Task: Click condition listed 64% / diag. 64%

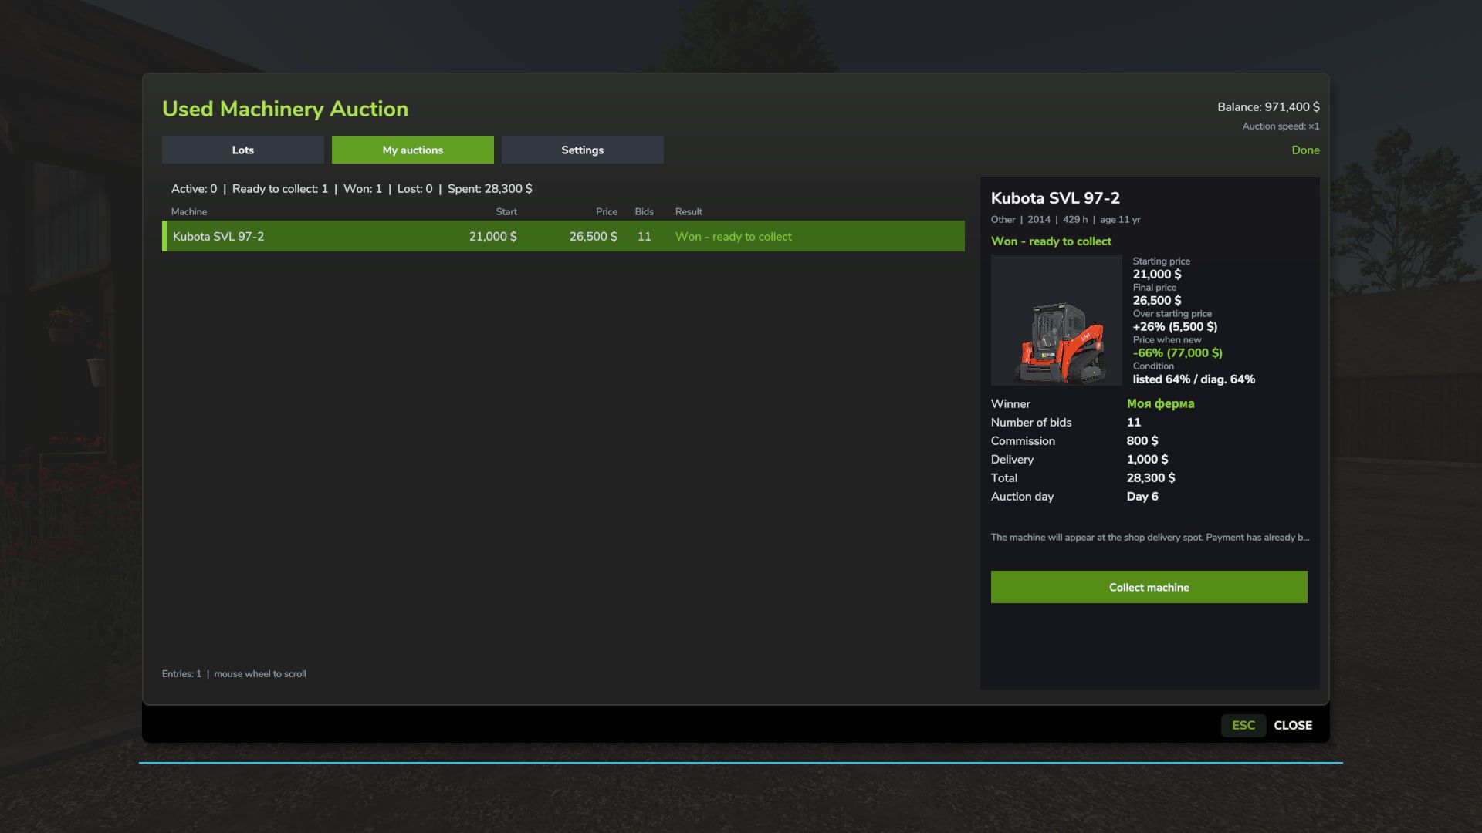Action: [1193, 379]
